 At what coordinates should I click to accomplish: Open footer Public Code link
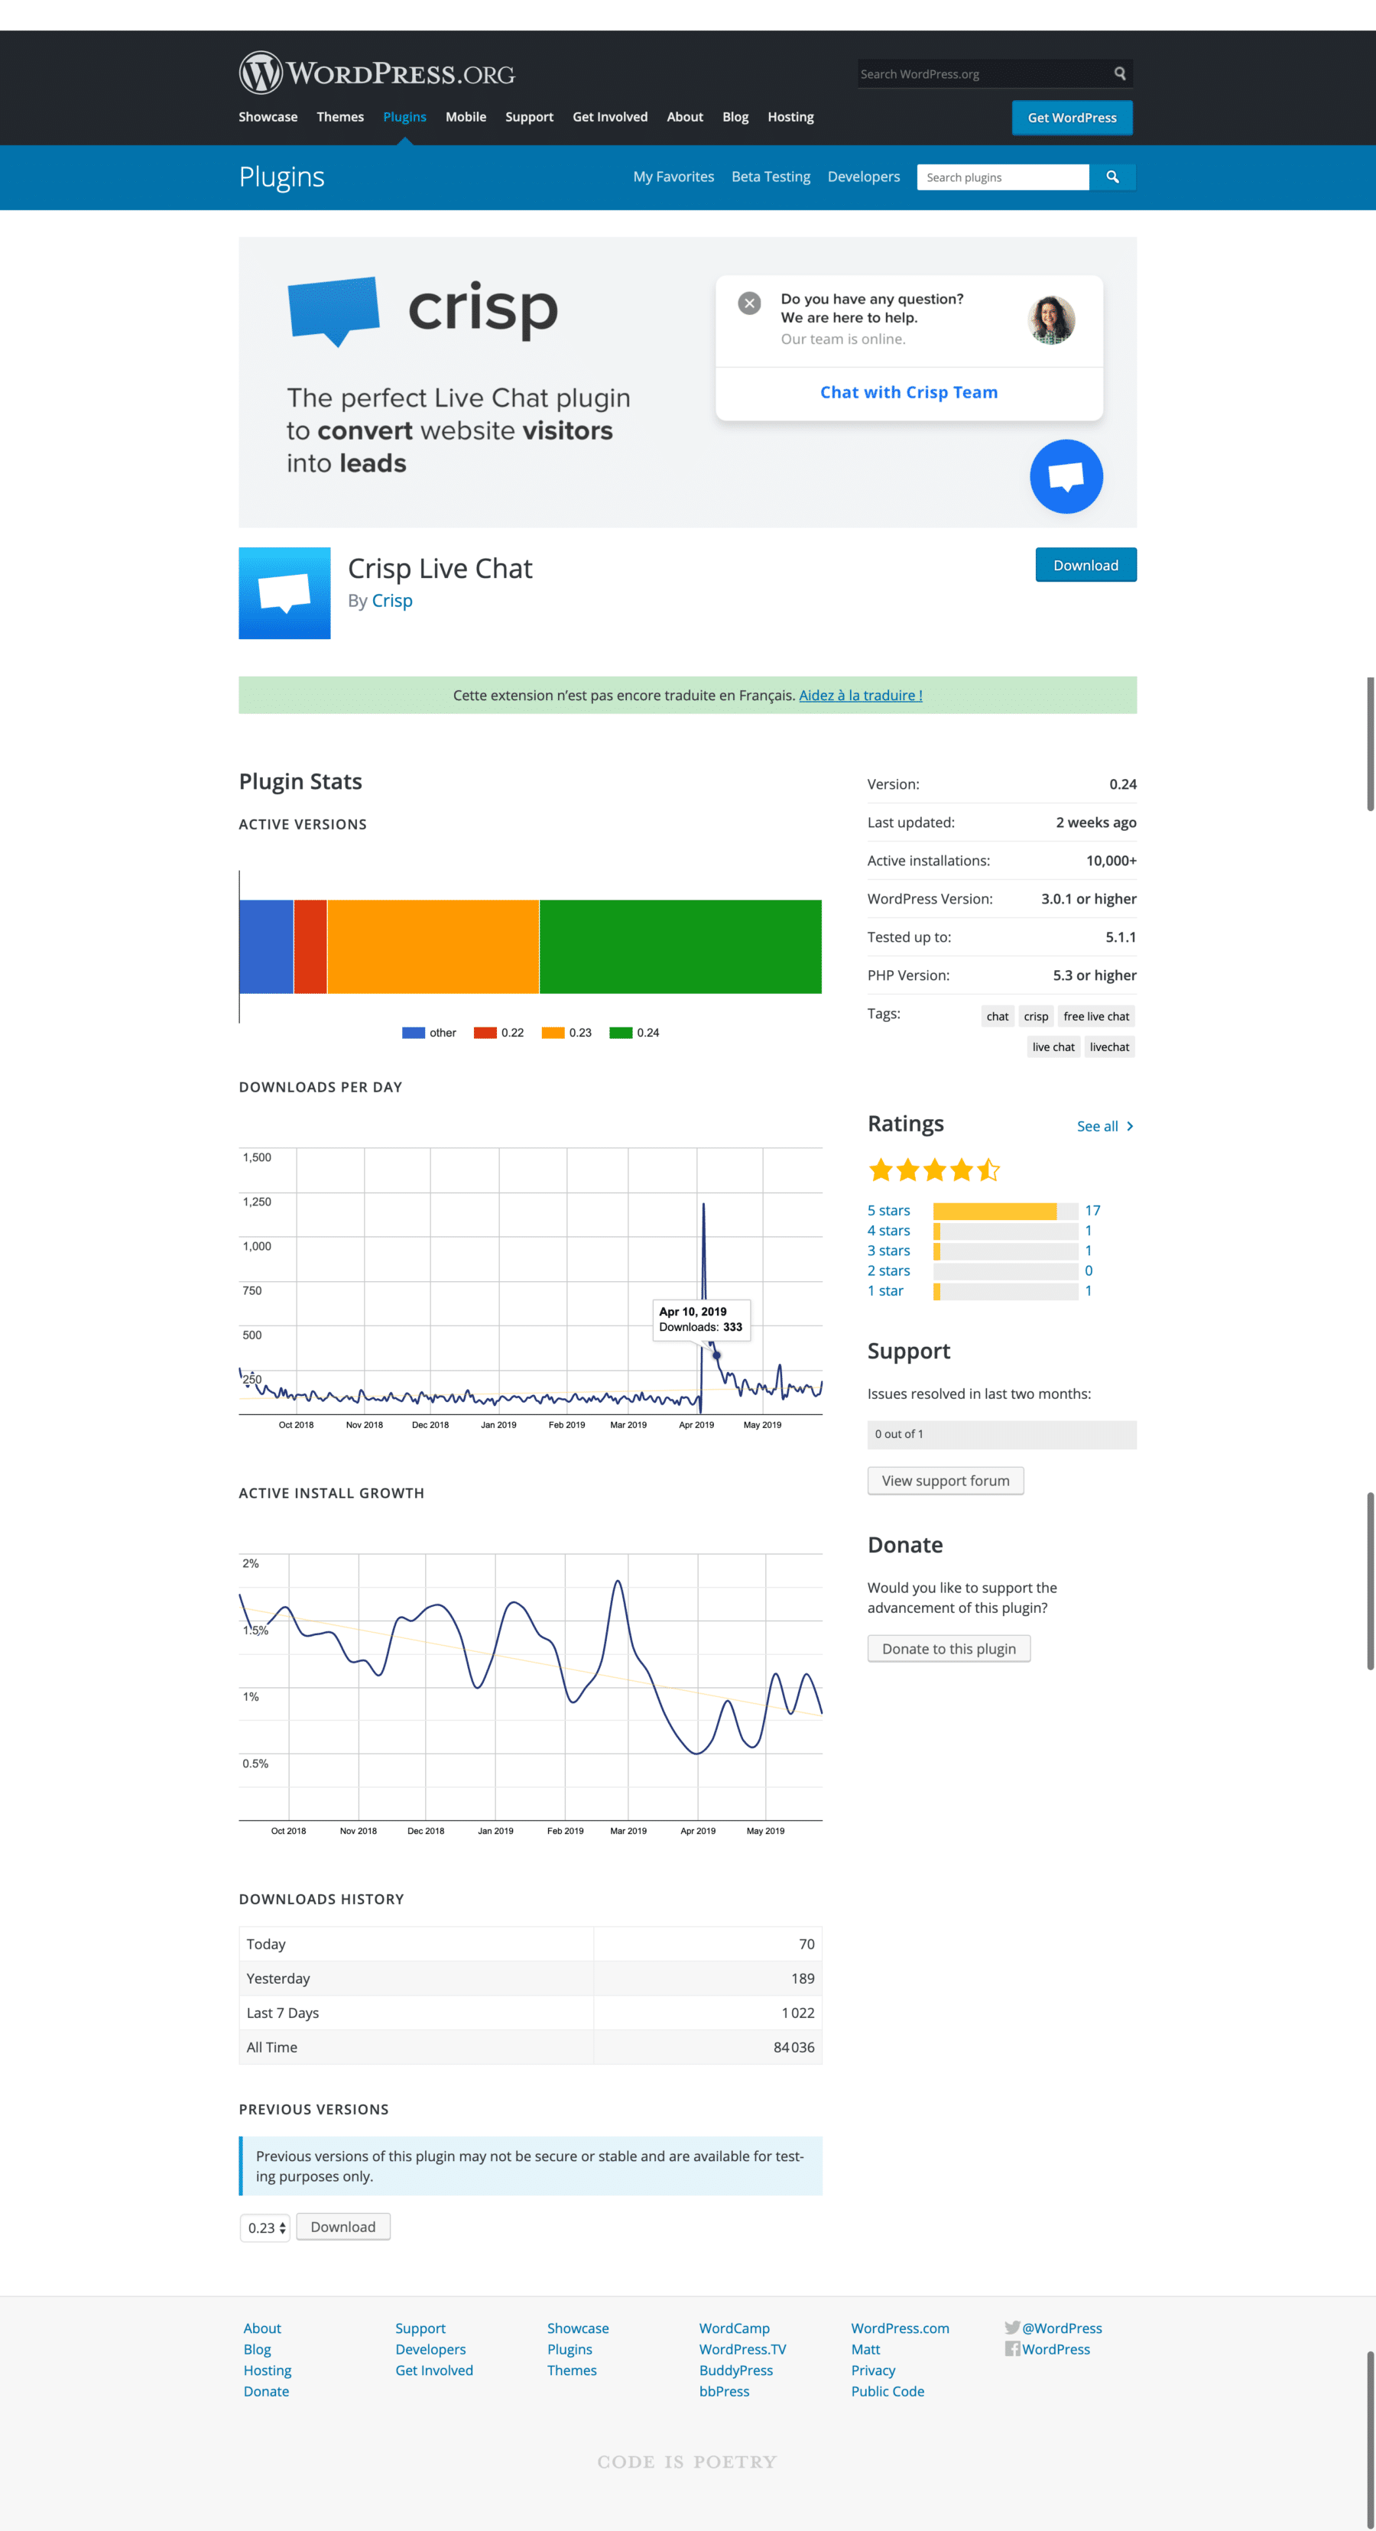coord(888,2391)
